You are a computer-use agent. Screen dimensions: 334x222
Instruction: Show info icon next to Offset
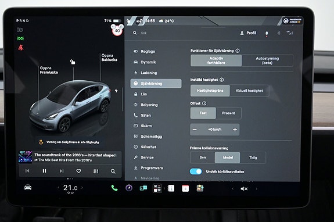point(204,103)
